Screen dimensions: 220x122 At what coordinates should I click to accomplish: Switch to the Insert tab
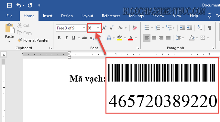[48, 16]
